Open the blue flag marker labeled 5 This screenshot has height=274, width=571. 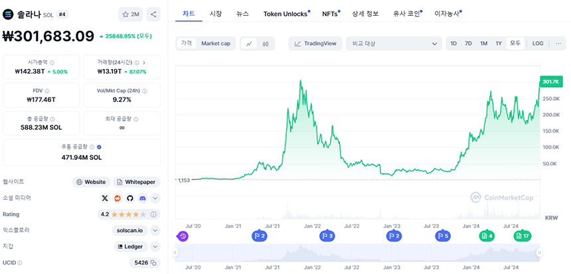tap(443, 236)
